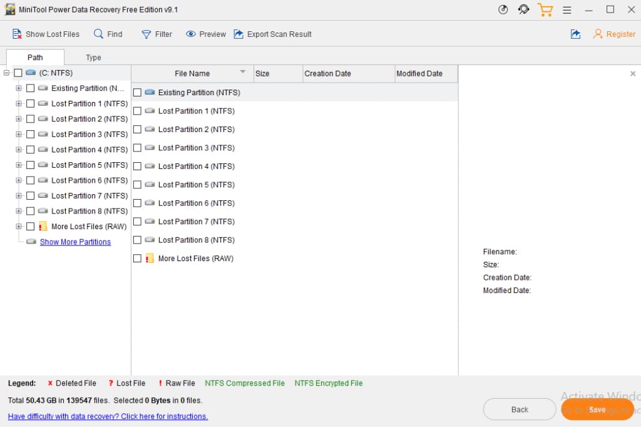Open Show More Partitions link
This screenshot has width=641, height=427.
pos(75,242)
